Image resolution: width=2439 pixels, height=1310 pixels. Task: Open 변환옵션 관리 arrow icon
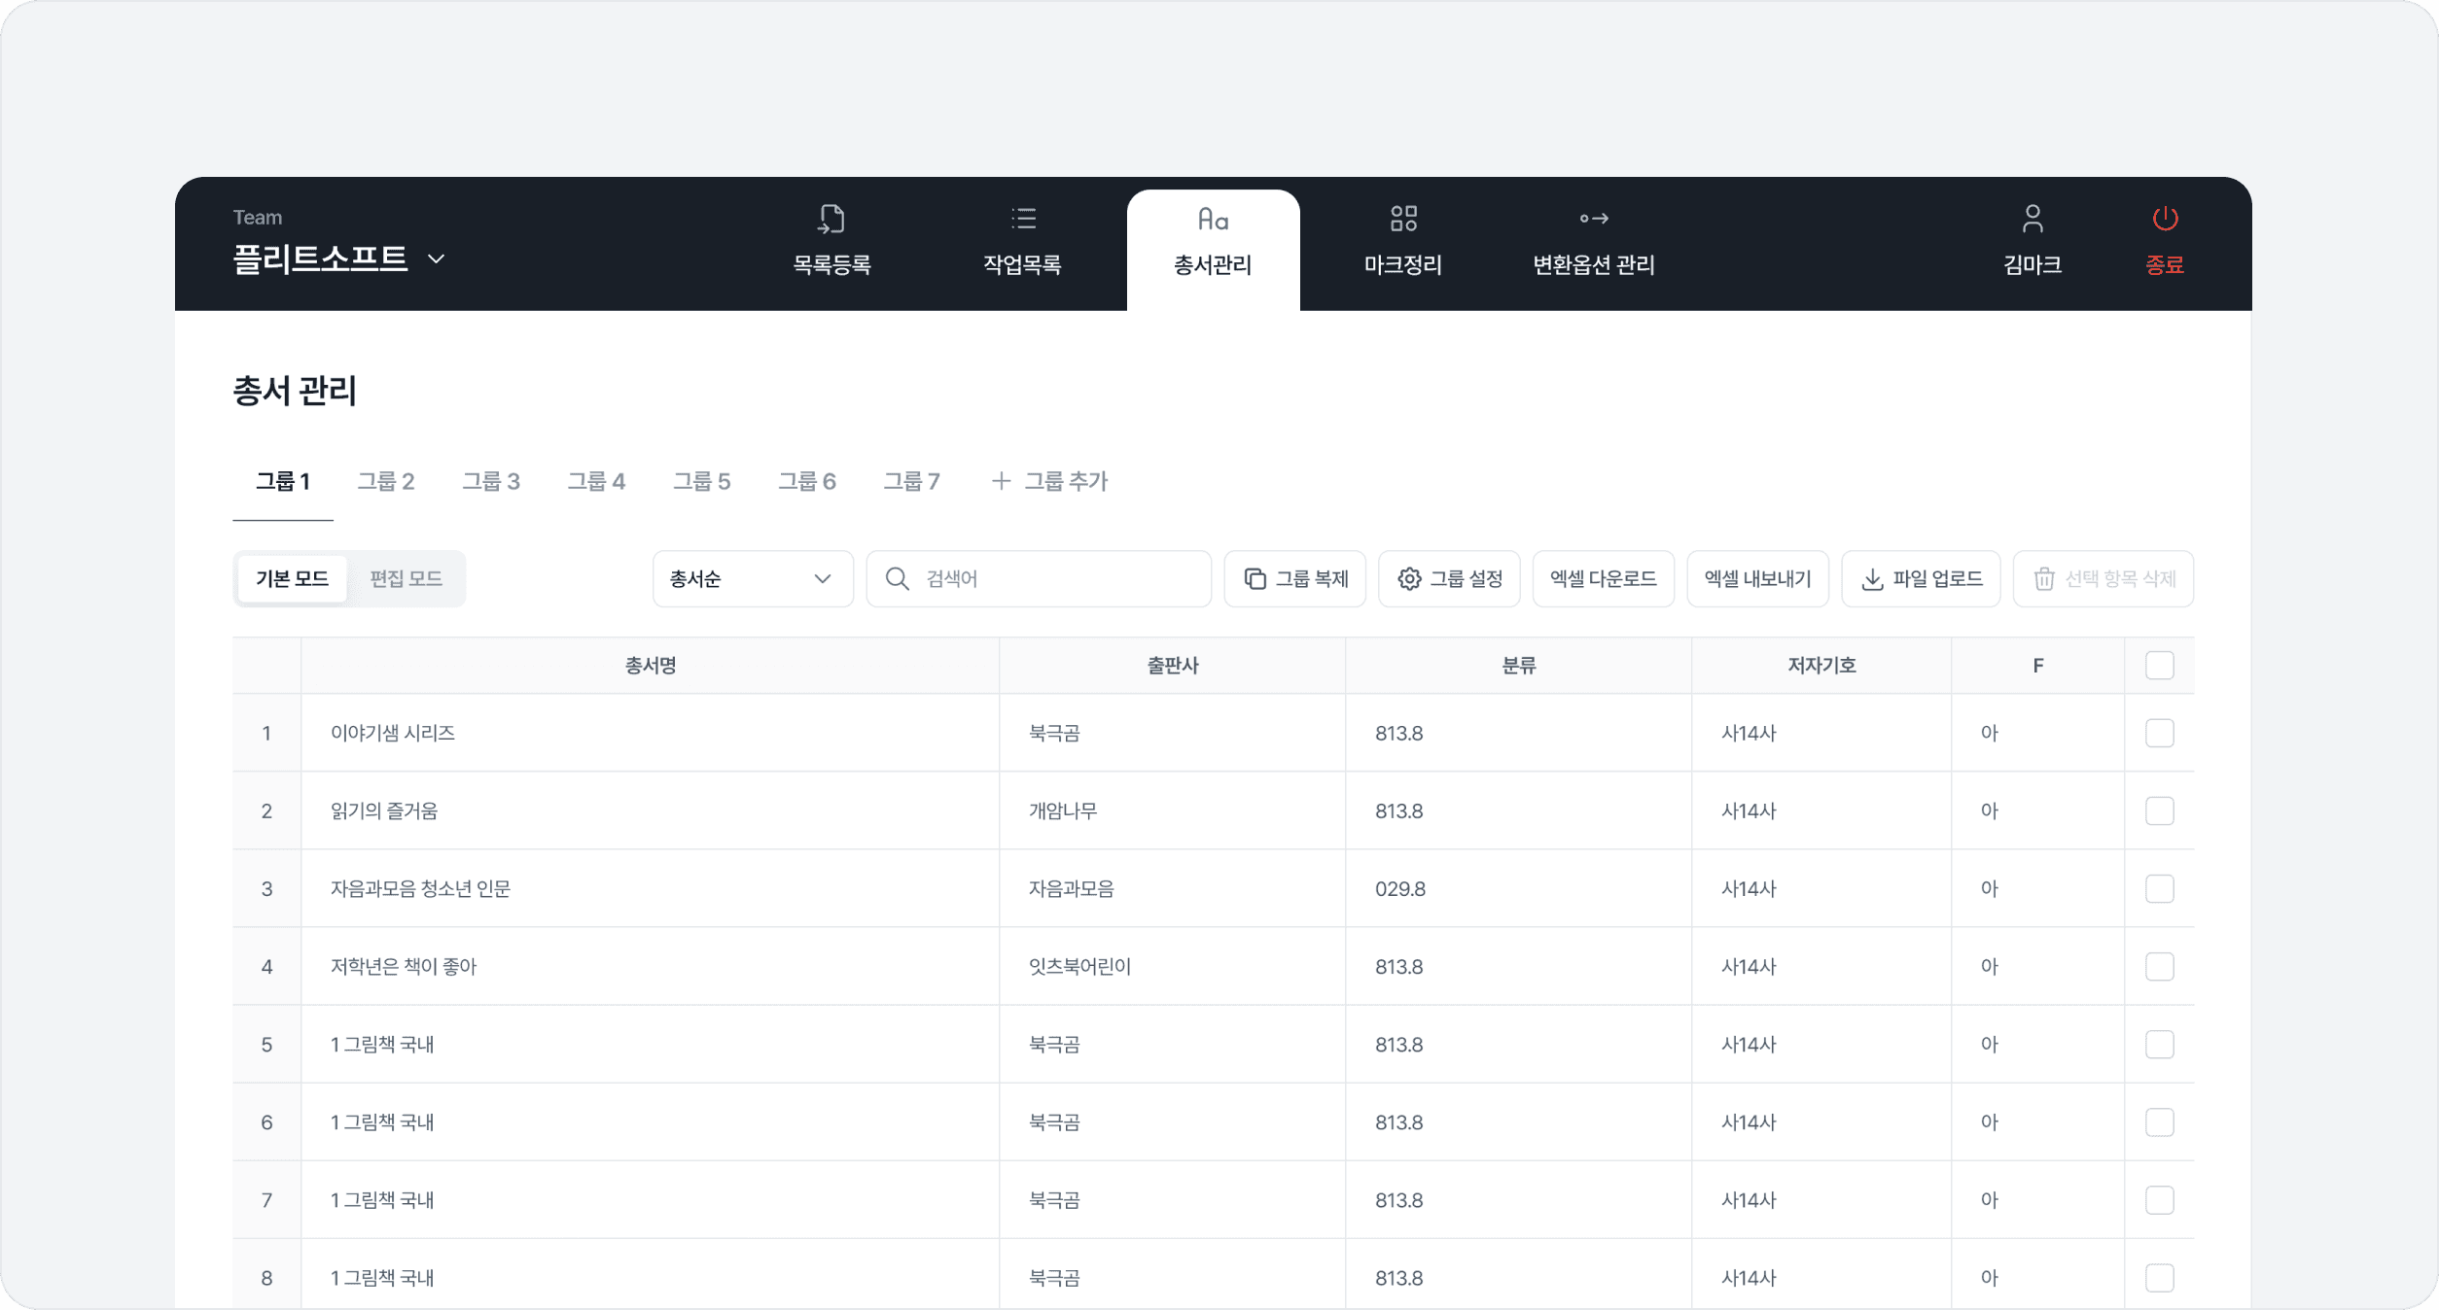(x=1593, y=219)
